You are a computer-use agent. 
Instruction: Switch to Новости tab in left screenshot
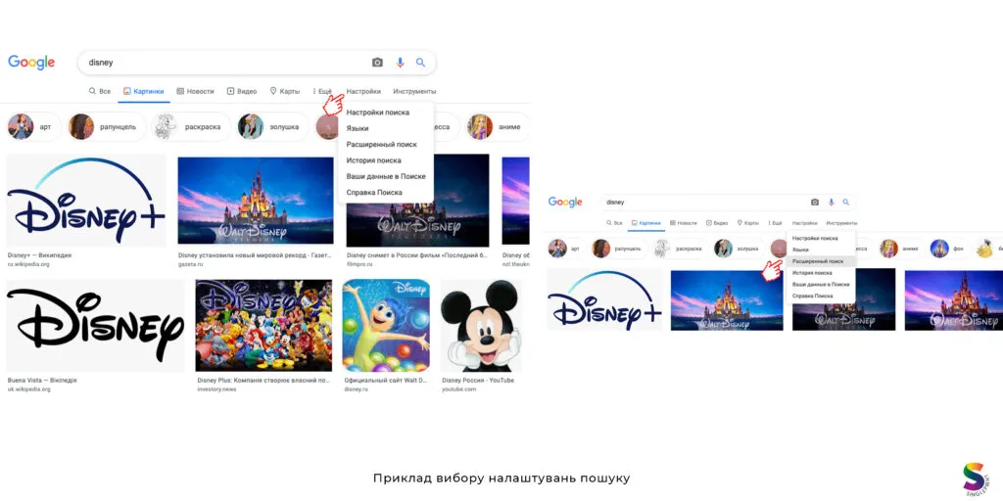coord(195,91)
